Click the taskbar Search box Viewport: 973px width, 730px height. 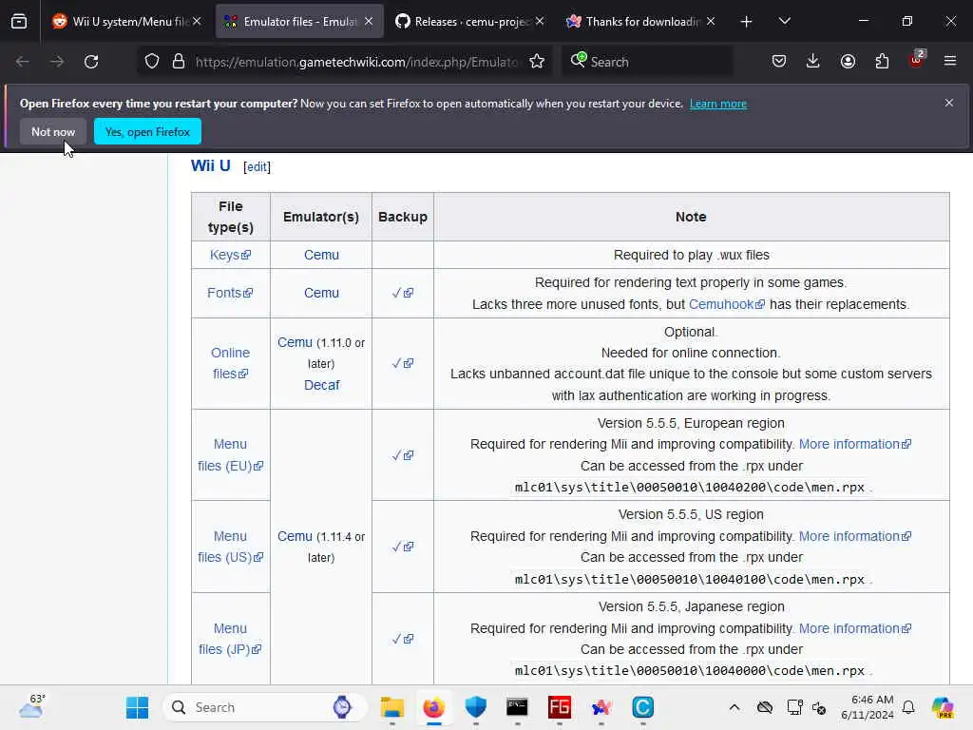(266, 707)
